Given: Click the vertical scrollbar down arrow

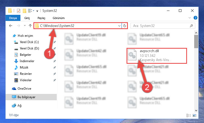Looking at the screenshot, I should pyautogui.click(x=196, y=110).
